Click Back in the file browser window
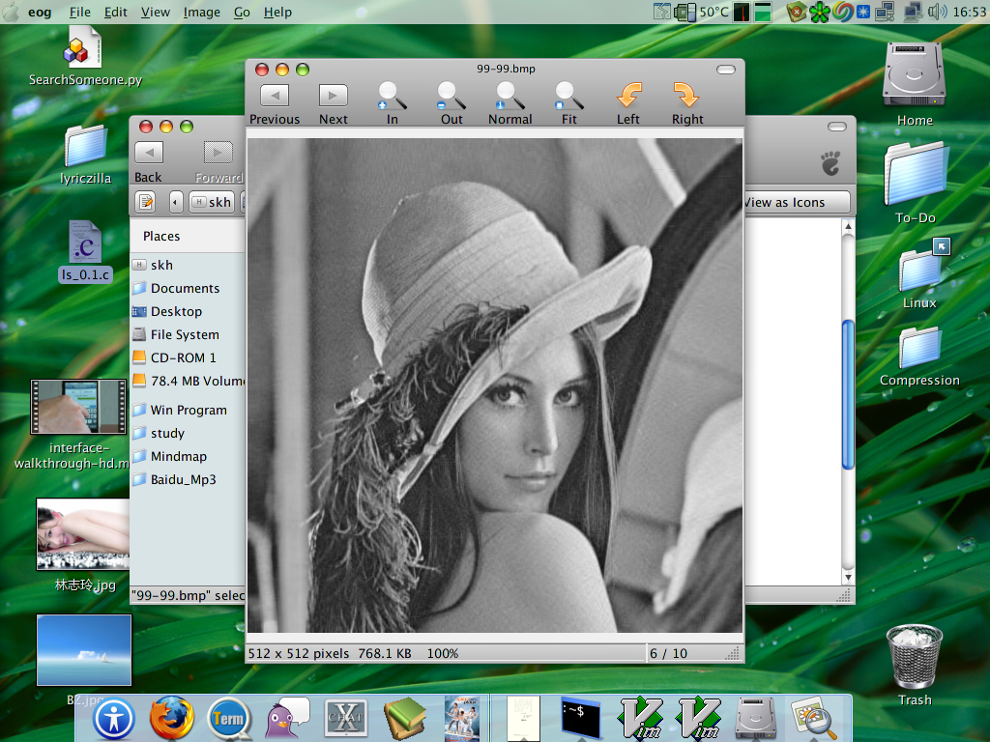The width and height of the screenshot is (990, 742). (148, 162)
